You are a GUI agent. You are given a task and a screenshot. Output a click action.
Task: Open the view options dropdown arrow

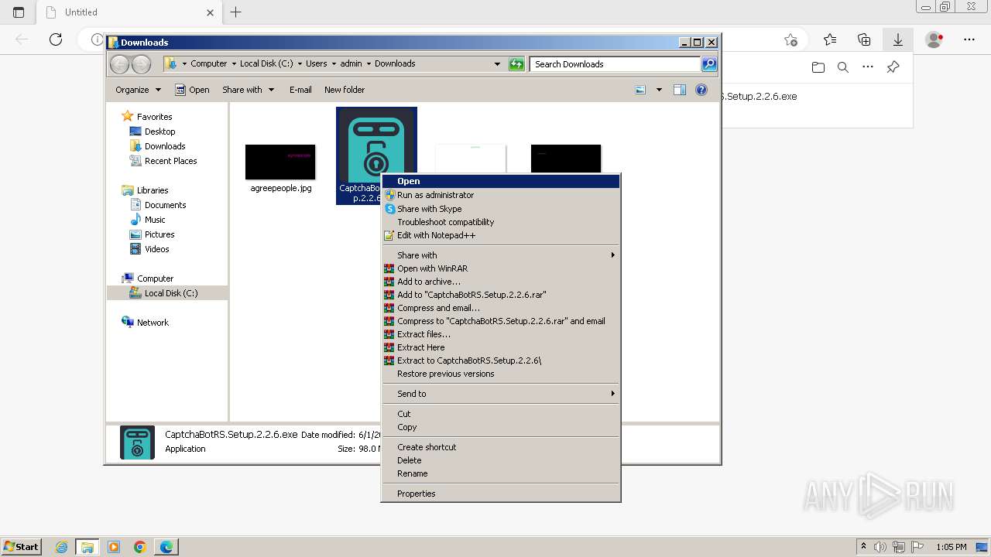click(659, 90)
